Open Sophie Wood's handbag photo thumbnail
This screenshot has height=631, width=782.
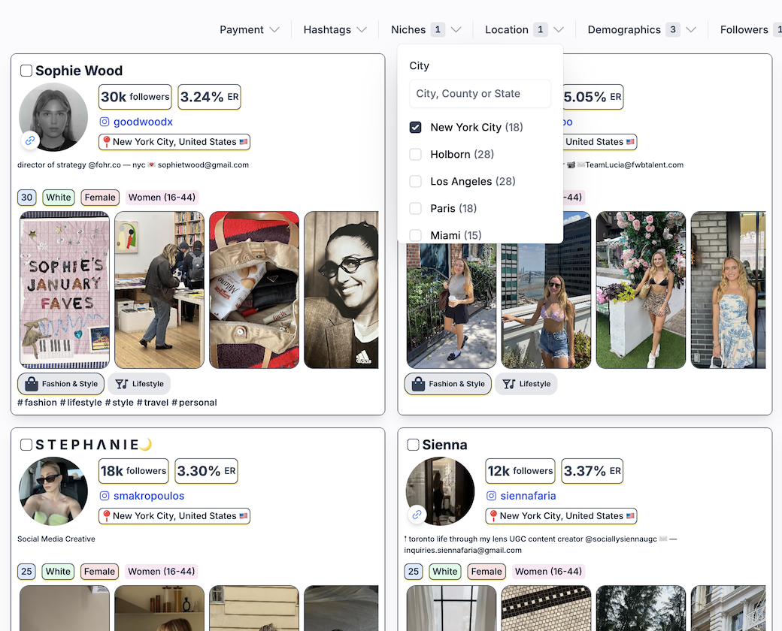point(254,290)
